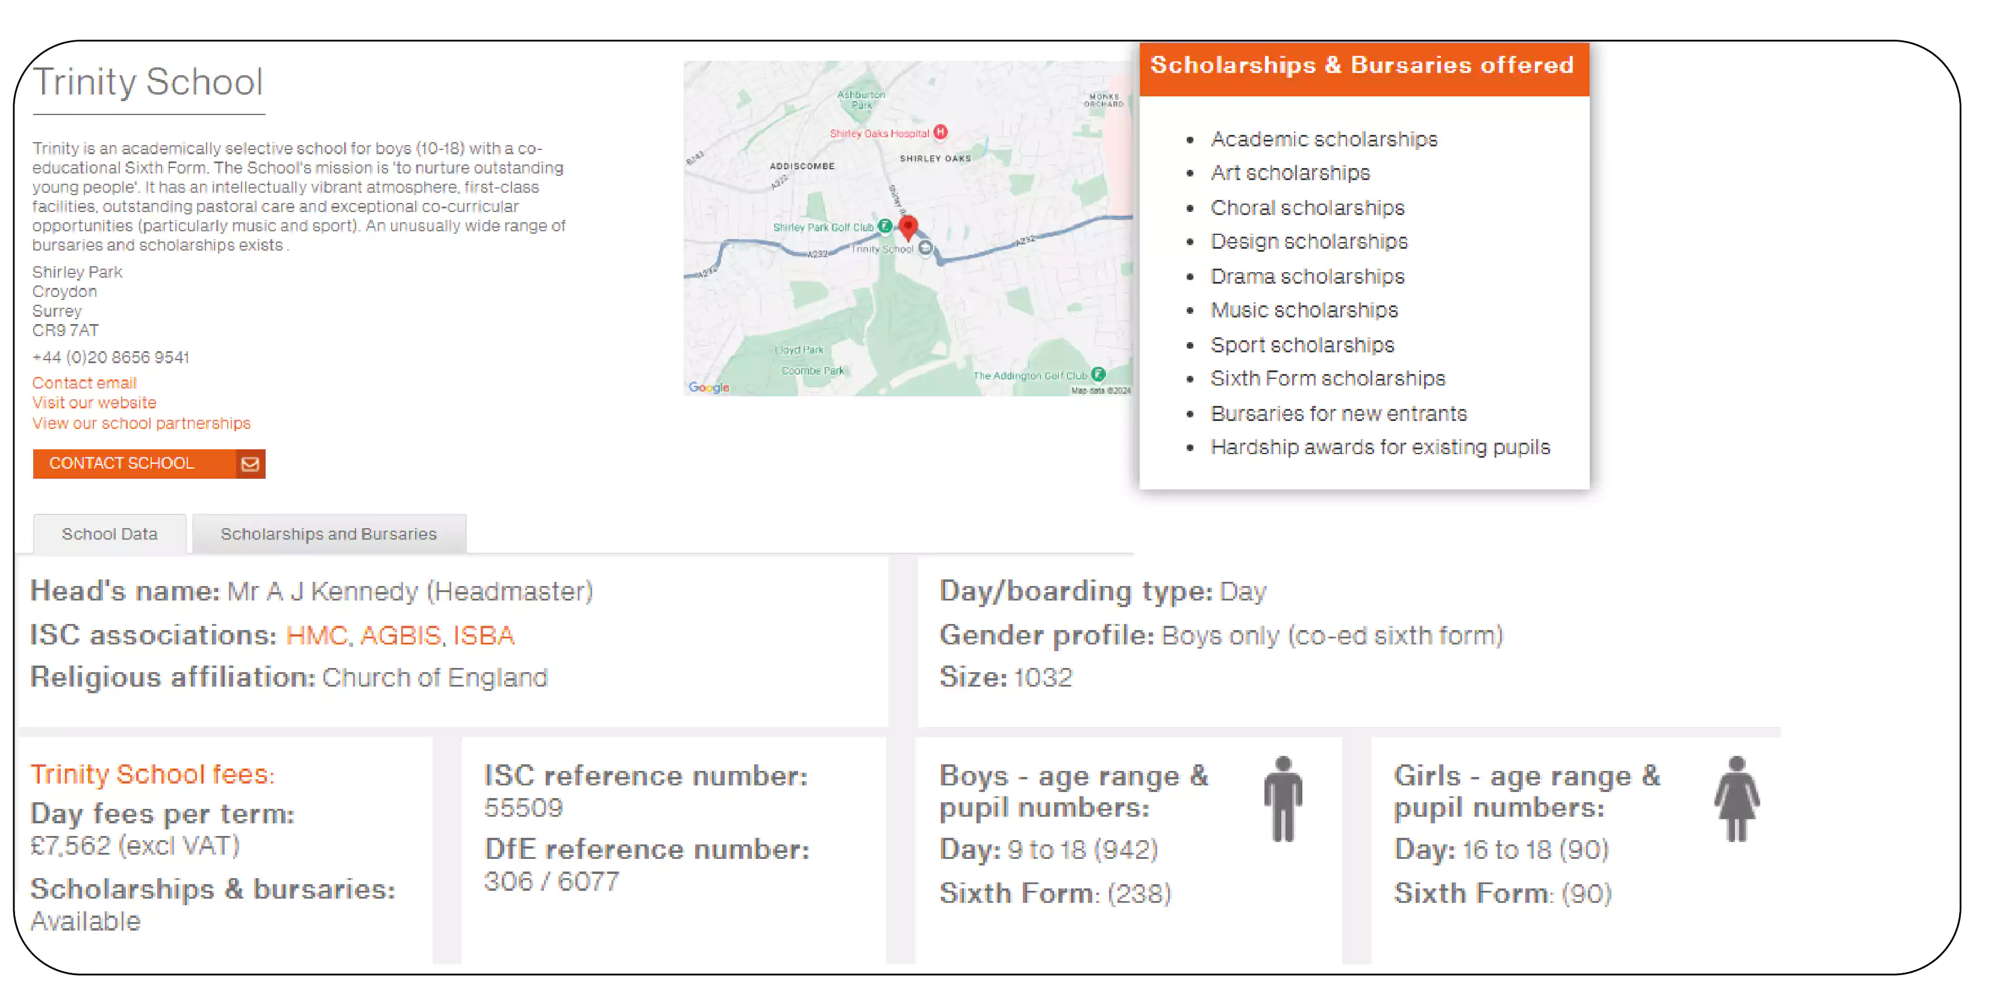Click ISC reference number 55509
The height and width of the screenshot is (995, 2006).
pos(523,808)
